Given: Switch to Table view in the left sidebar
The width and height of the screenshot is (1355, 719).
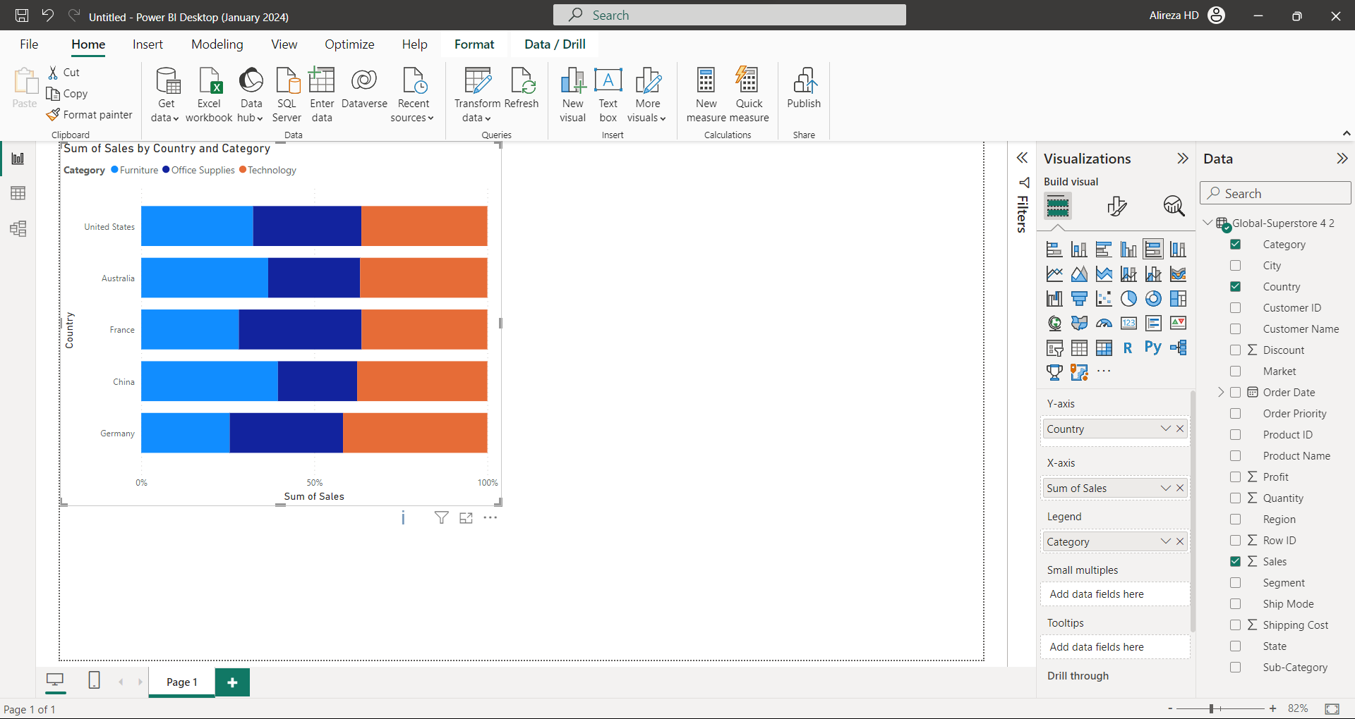Looking at the screenshot, I should point(18,192).
